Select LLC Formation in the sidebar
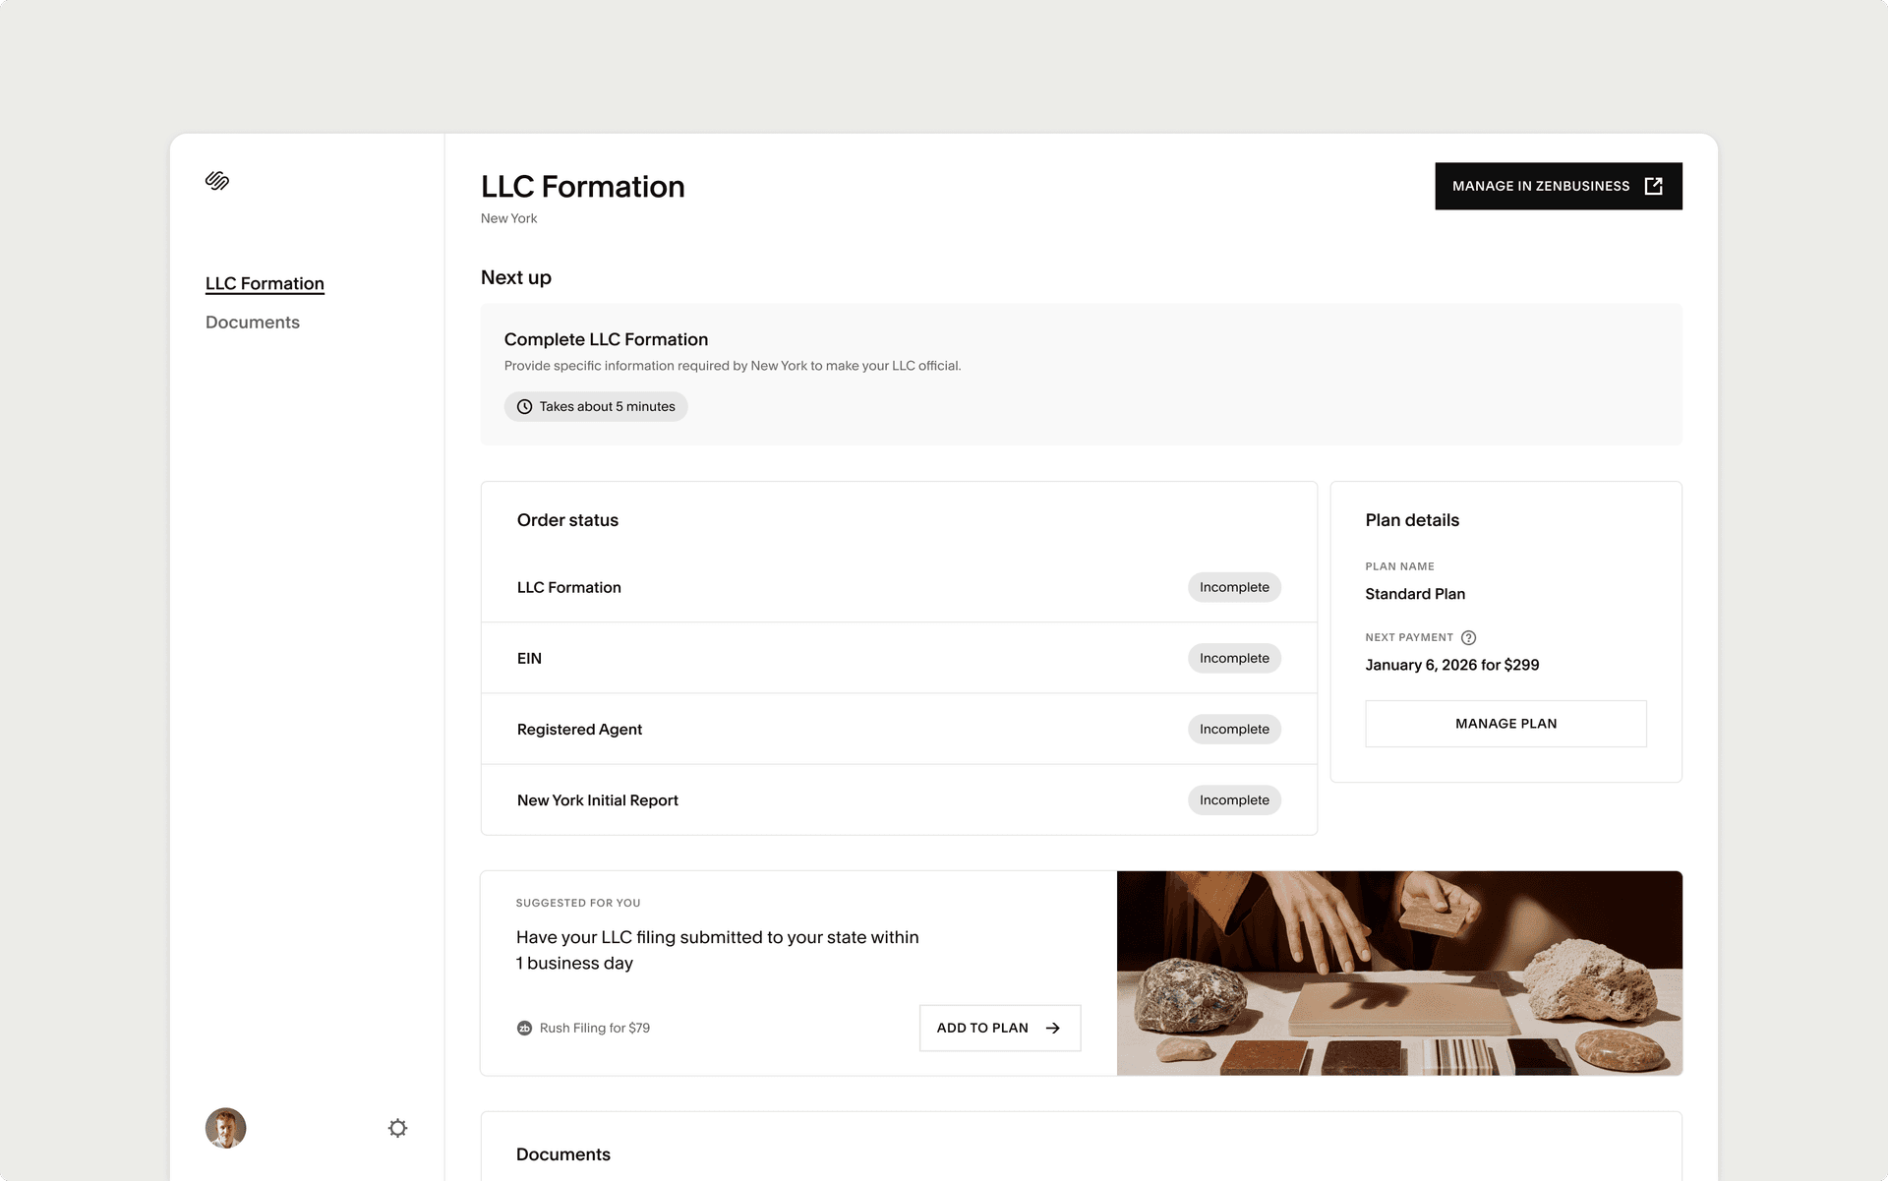1888x1181 pixels. 265,283
